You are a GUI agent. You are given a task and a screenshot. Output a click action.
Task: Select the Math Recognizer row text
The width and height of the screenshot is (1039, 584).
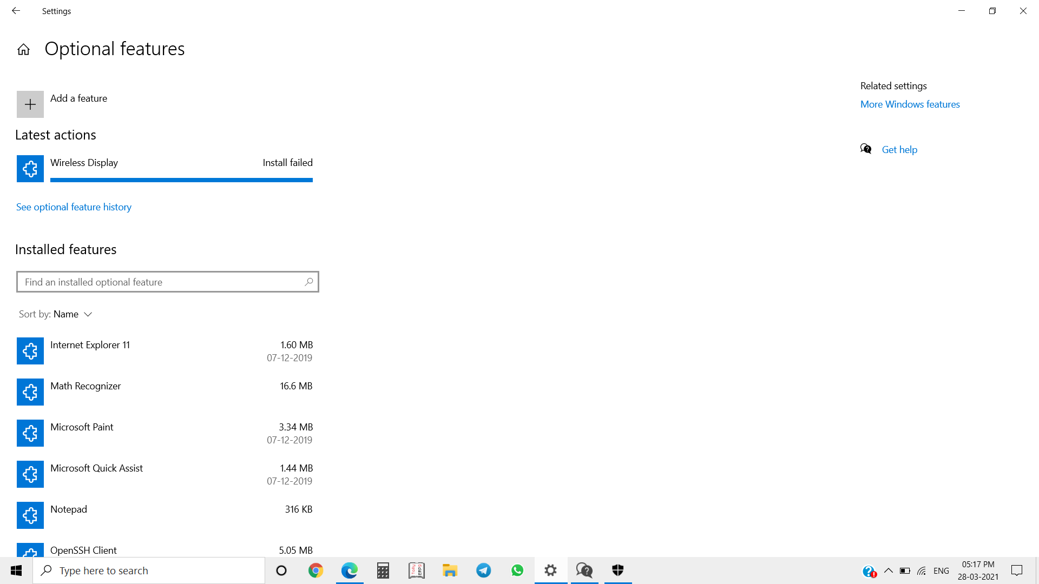click(x=86, y=386)
